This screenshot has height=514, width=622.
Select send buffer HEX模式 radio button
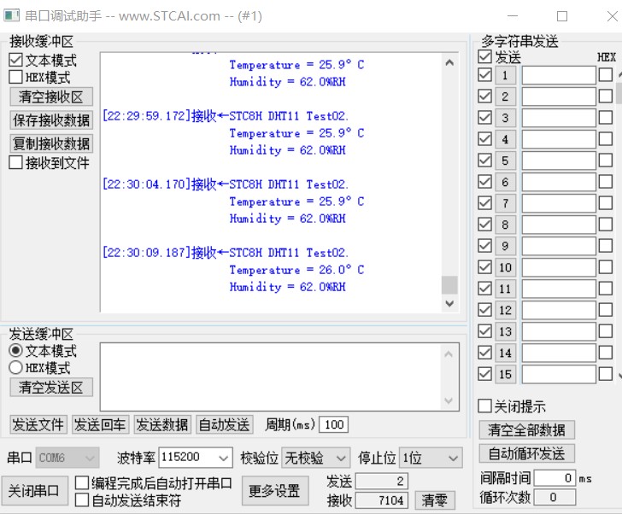coord(15,367)
